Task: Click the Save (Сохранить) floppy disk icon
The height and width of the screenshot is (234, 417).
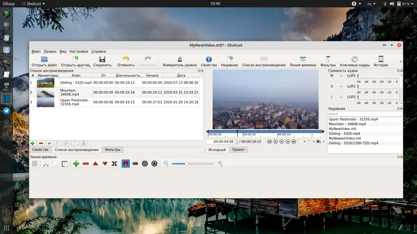Action: pyautogui.click(x=102, y=59)
